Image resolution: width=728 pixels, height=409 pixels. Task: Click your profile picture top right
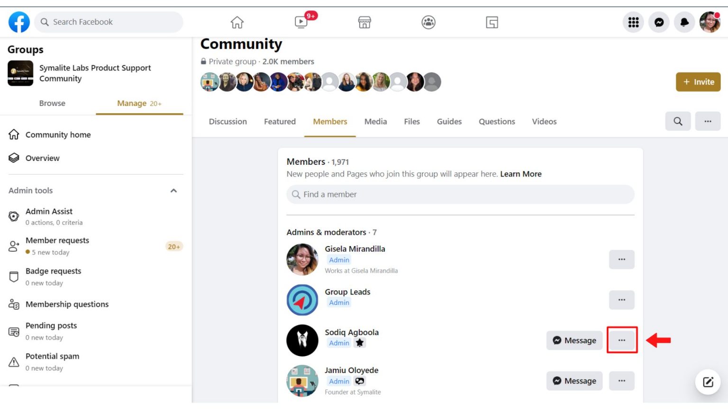coord(709,22)
